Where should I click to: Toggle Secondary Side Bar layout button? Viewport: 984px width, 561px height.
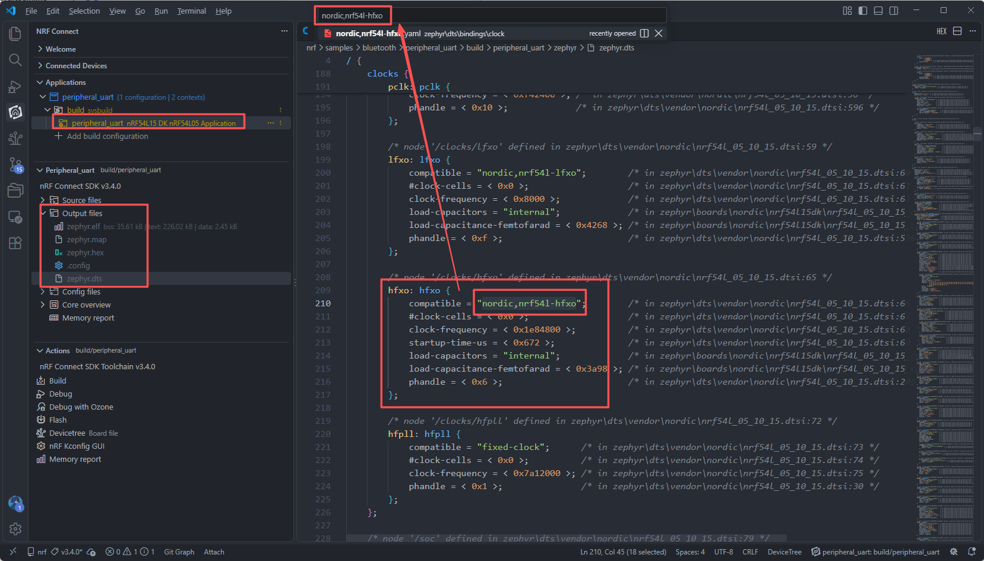(x=894, y=11)
